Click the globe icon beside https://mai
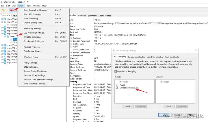Viewport: 208px width, 122px height. 5,60
